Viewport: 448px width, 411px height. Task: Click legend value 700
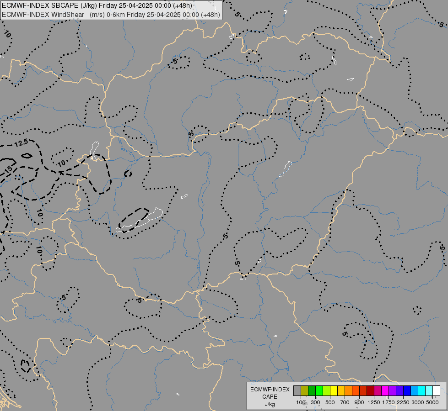pos(345,402)
